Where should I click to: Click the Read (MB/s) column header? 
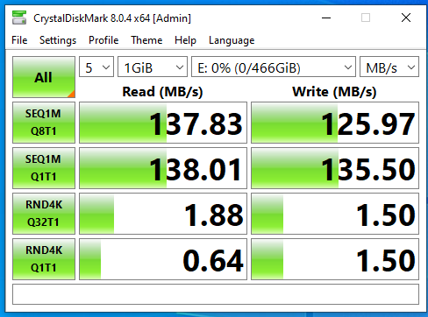tap(162, 92)
